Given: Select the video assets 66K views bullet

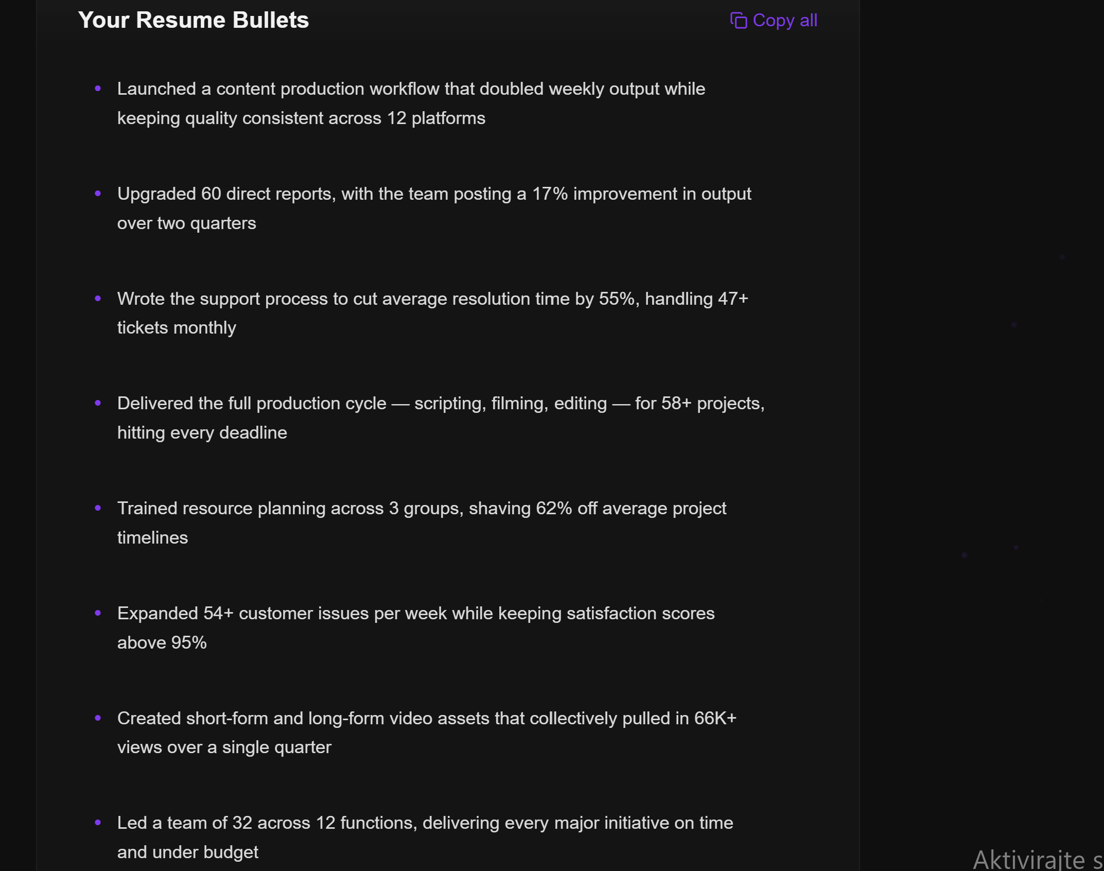Looking at the screenshot, I should click(427, 733).
